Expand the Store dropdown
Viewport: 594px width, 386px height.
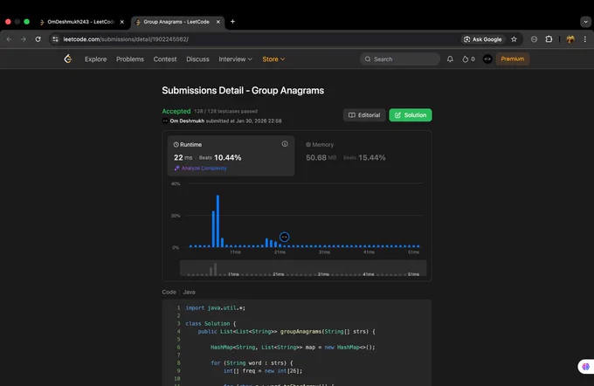273,59
